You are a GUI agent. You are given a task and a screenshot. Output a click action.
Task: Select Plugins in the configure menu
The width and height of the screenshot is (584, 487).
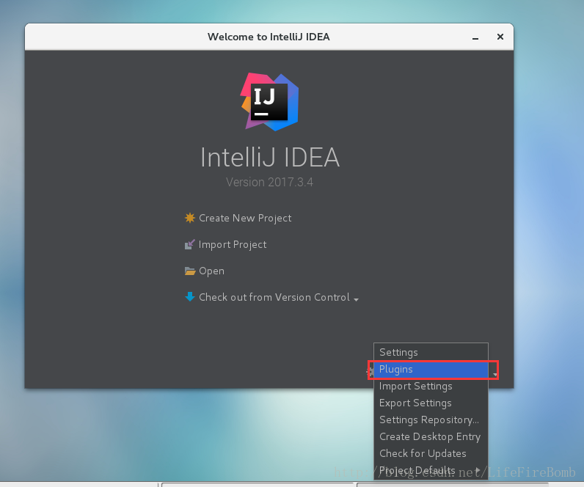point(431,370)
